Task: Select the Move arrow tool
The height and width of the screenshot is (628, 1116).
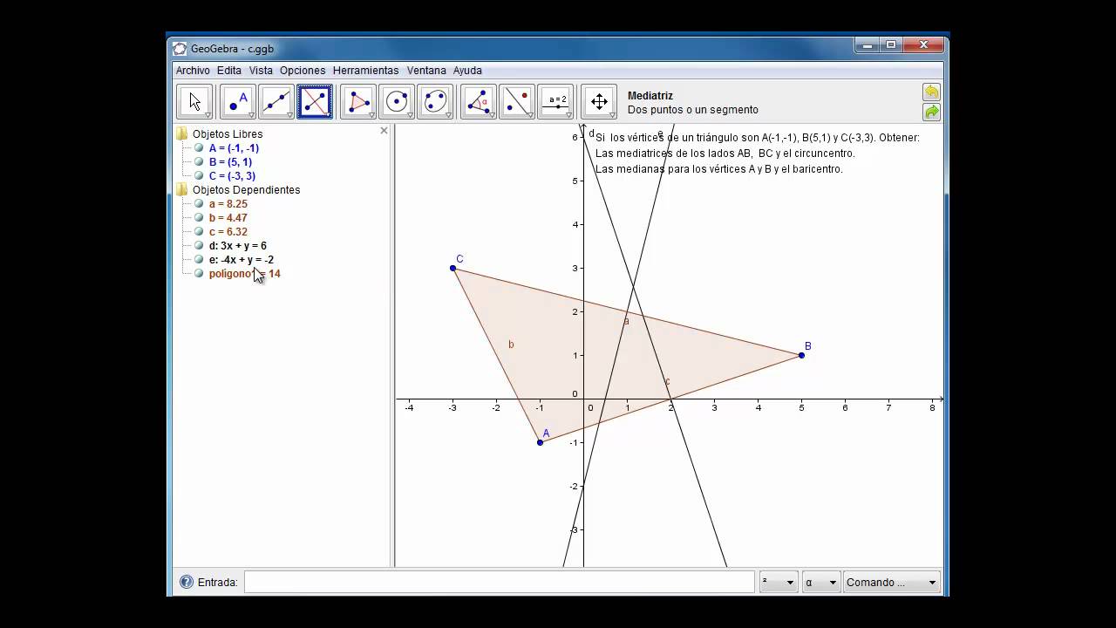Action: pyautogui.click(x=194, y=101)
